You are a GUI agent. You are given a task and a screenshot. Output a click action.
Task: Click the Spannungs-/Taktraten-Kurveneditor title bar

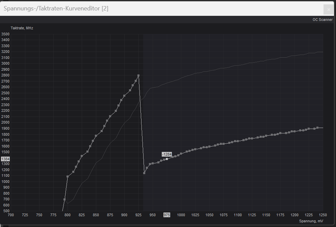(x=56, y=9)
